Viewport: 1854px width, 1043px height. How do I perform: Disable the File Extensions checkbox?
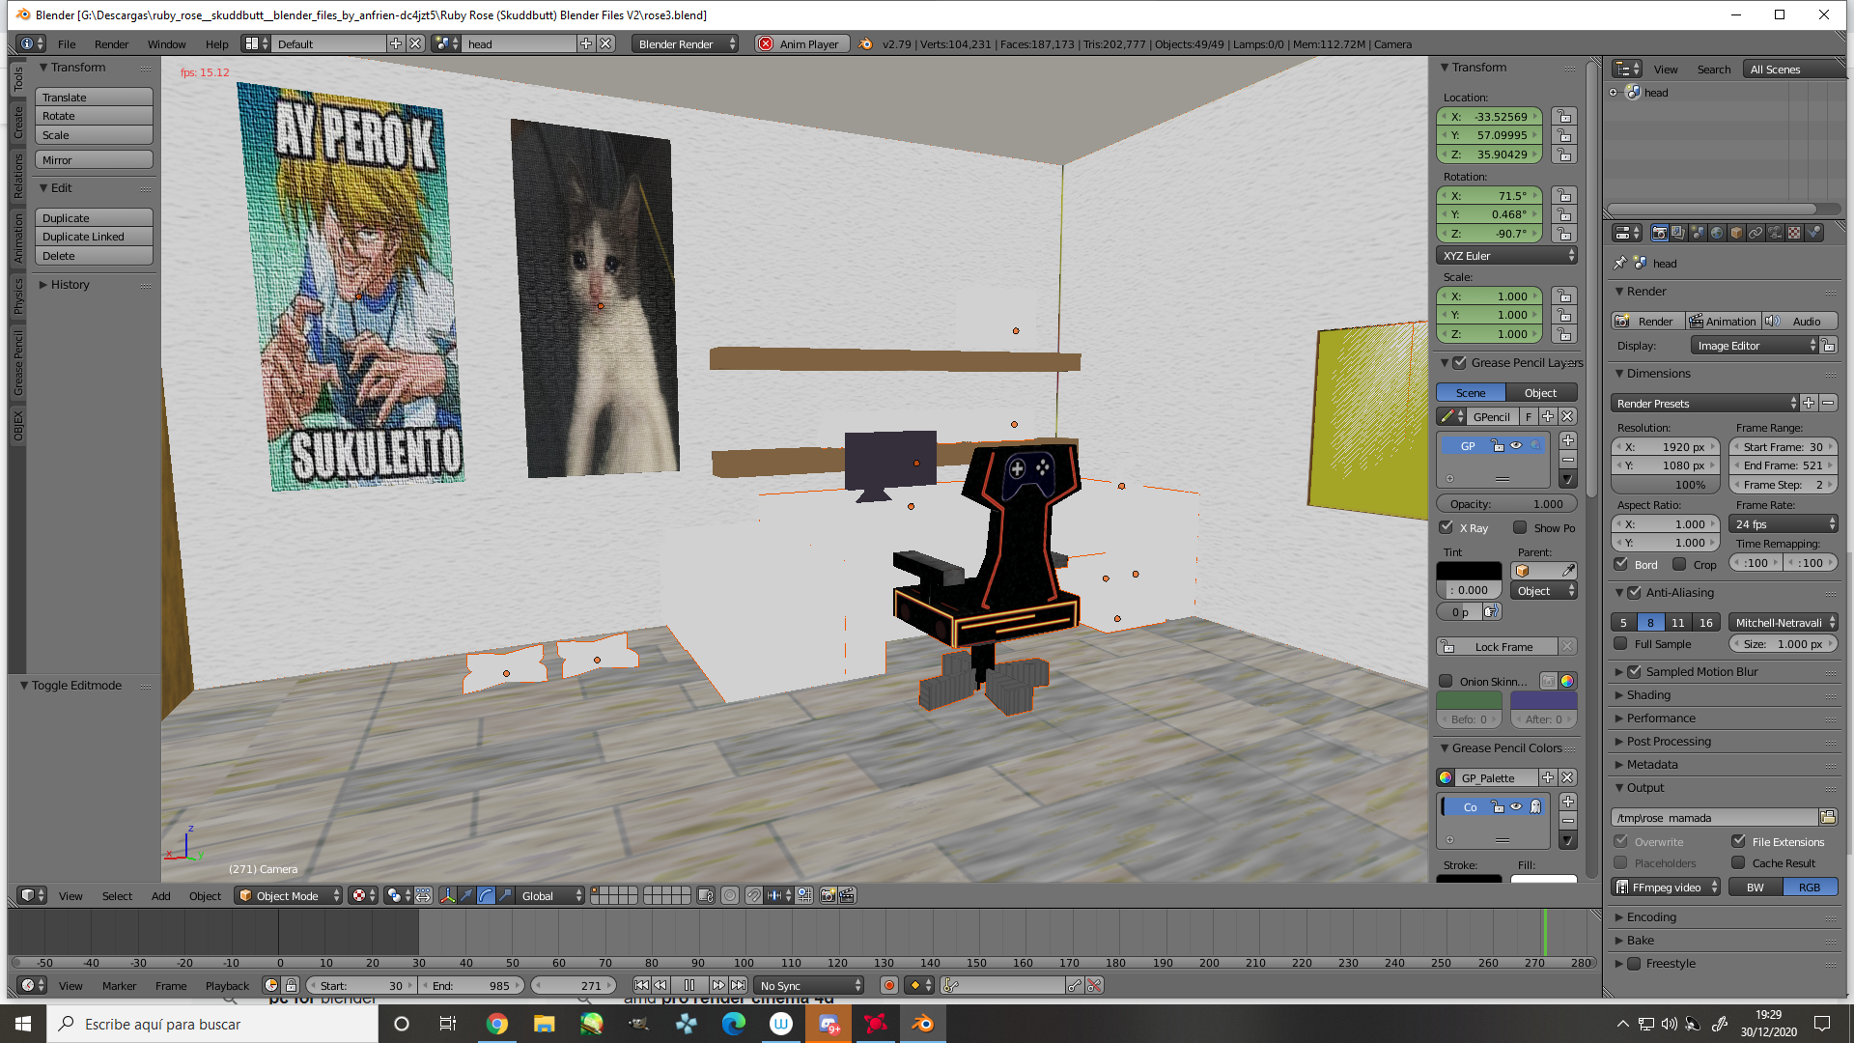[1738, 841]
